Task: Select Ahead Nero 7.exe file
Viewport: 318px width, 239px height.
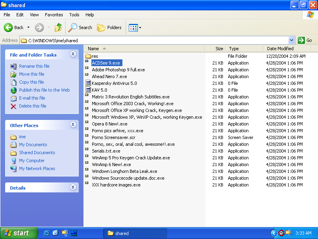Action: (110, 76)
